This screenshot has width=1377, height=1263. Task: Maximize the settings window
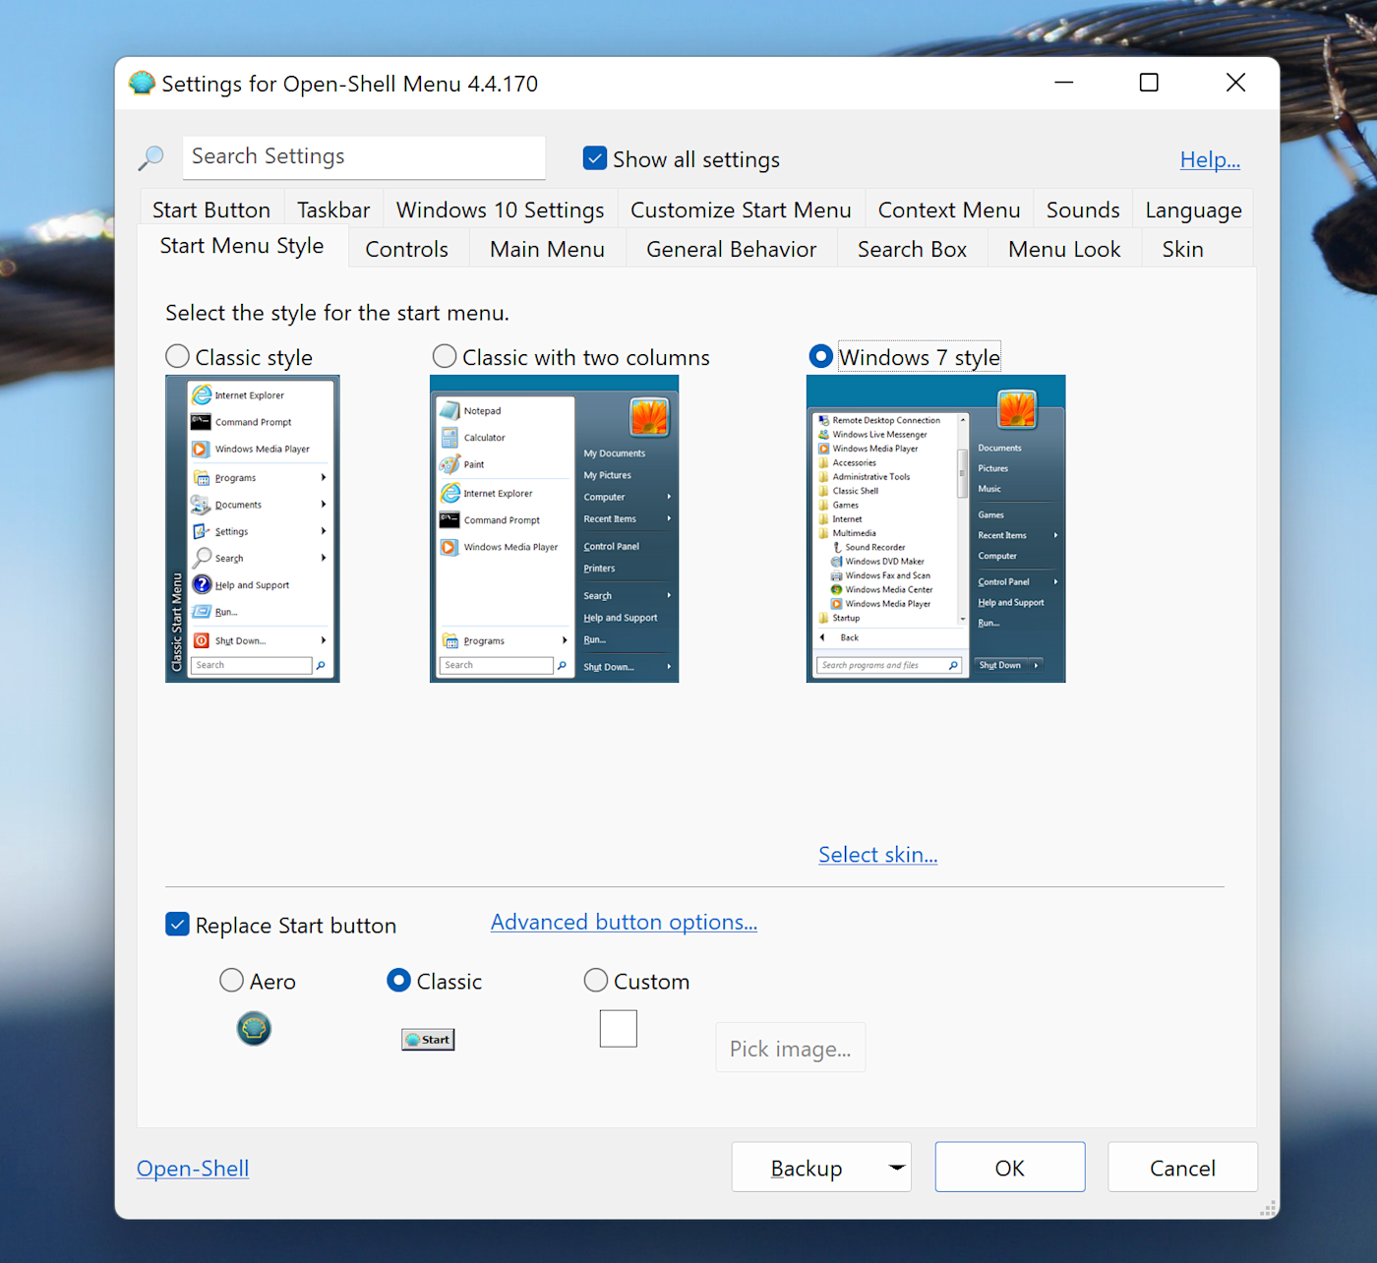click(x=1149, y=83)
